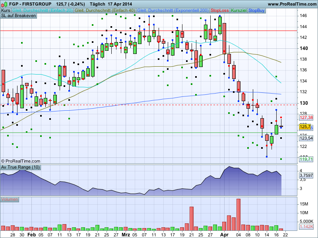Screen dimensions: 318x238
Task: Open the www.ProRealTime.com link at top right
Action: pos(291,4)
